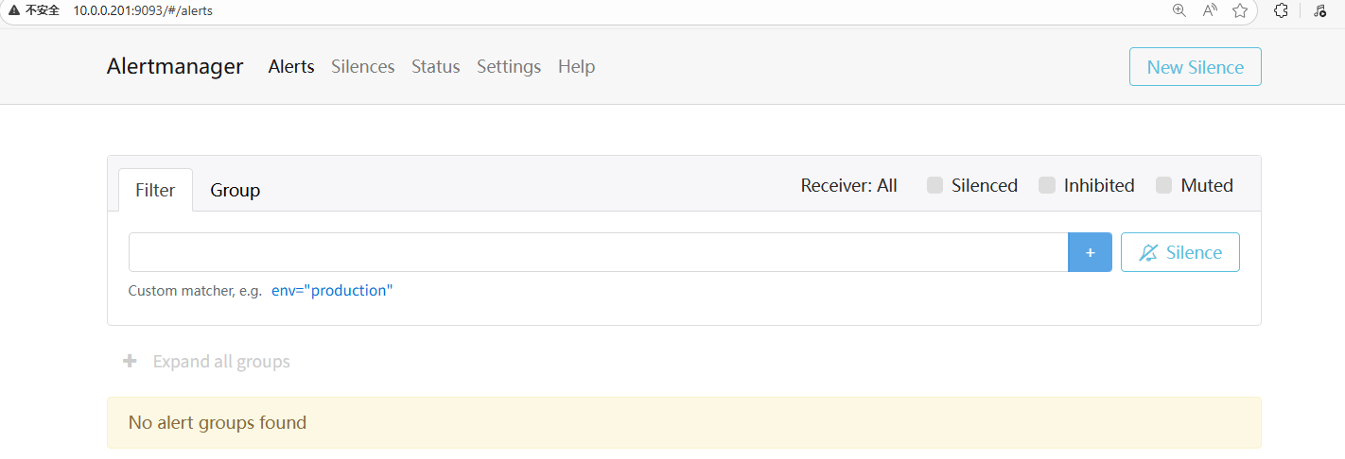Image resolution: width=1345 pixels, height=459 pixels.
Task: Open the browser extensions puzzle icon
Action: (1281, 10)
